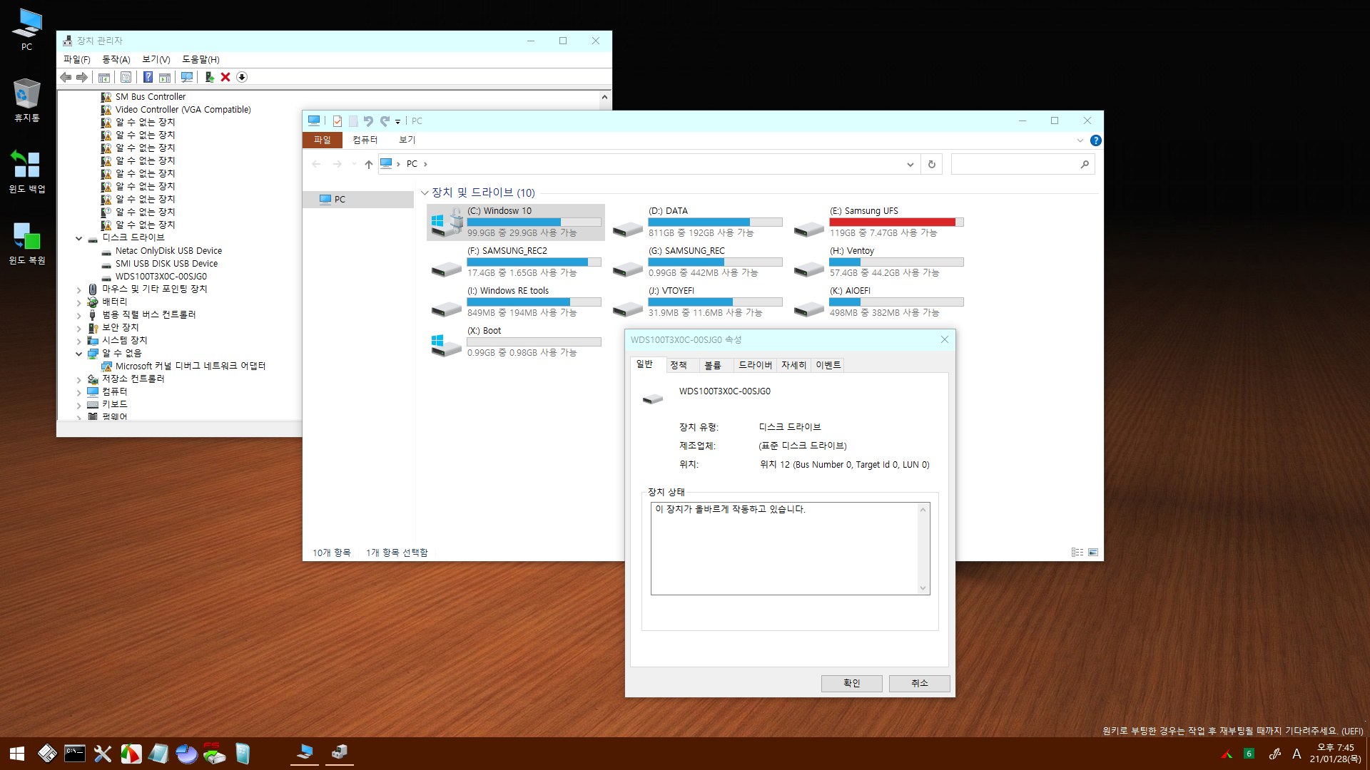Toggle console tree pane icon in Device Manager
This screenshot has height=770, width=1370.
click(x=104, y=77)
